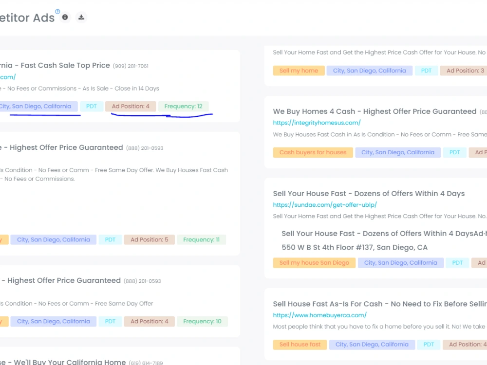Click the 'Sell my house San Diego' tag
Image resolution: width=487 pixels, height=365 pixels.
(x=314, y=263)
